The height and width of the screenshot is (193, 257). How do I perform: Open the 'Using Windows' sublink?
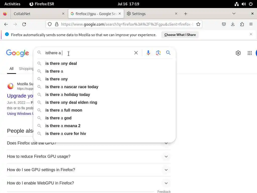20,114
